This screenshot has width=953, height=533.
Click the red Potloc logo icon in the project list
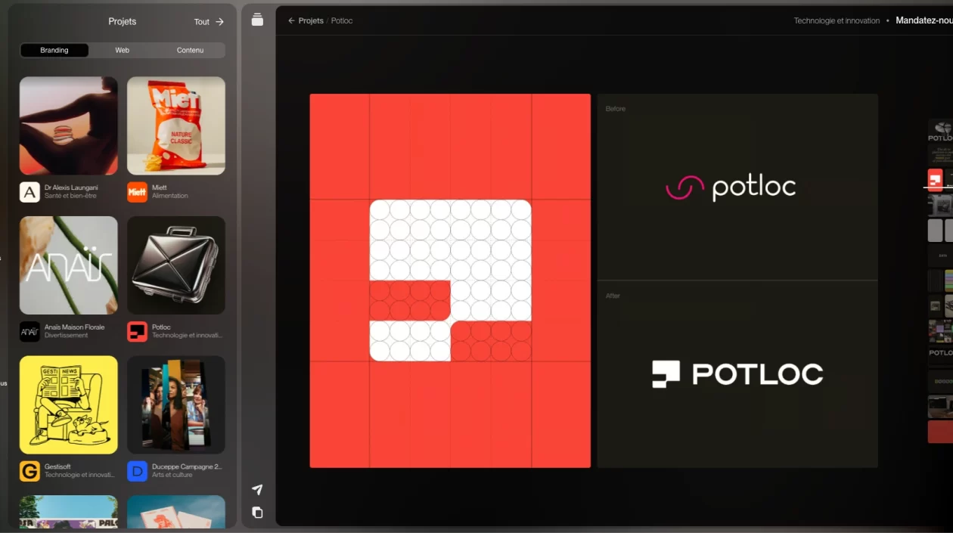tap(137, 332)
